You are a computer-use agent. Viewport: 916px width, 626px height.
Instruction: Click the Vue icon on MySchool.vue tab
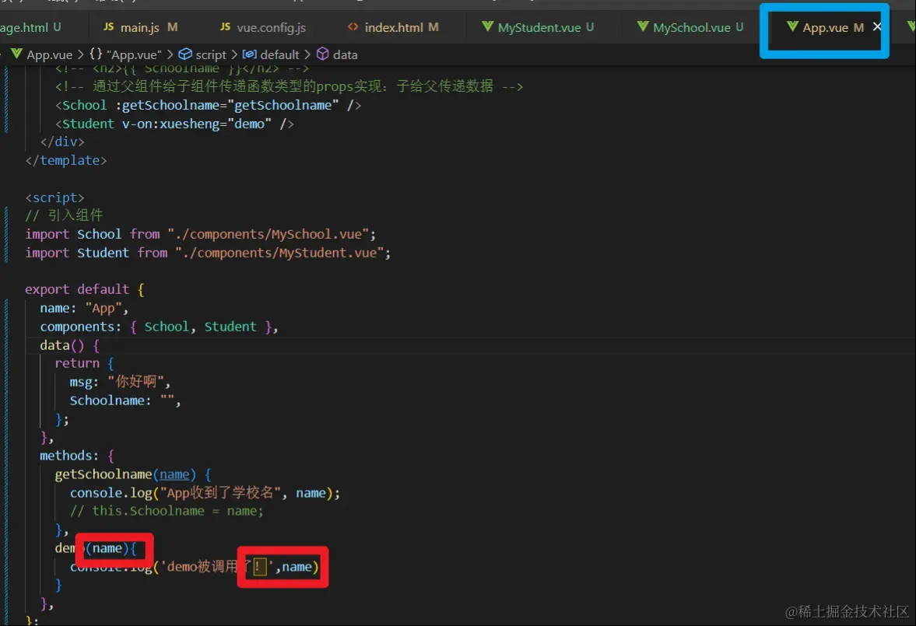pos(643,26)
